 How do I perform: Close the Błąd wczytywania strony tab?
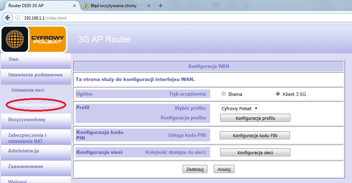point(149,6)
